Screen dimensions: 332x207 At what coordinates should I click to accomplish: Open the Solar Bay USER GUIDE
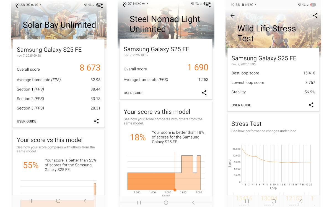tap(26, 121)
